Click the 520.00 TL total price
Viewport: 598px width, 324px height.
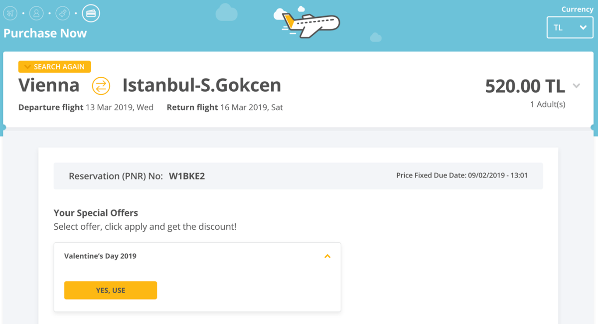[525, 86]
